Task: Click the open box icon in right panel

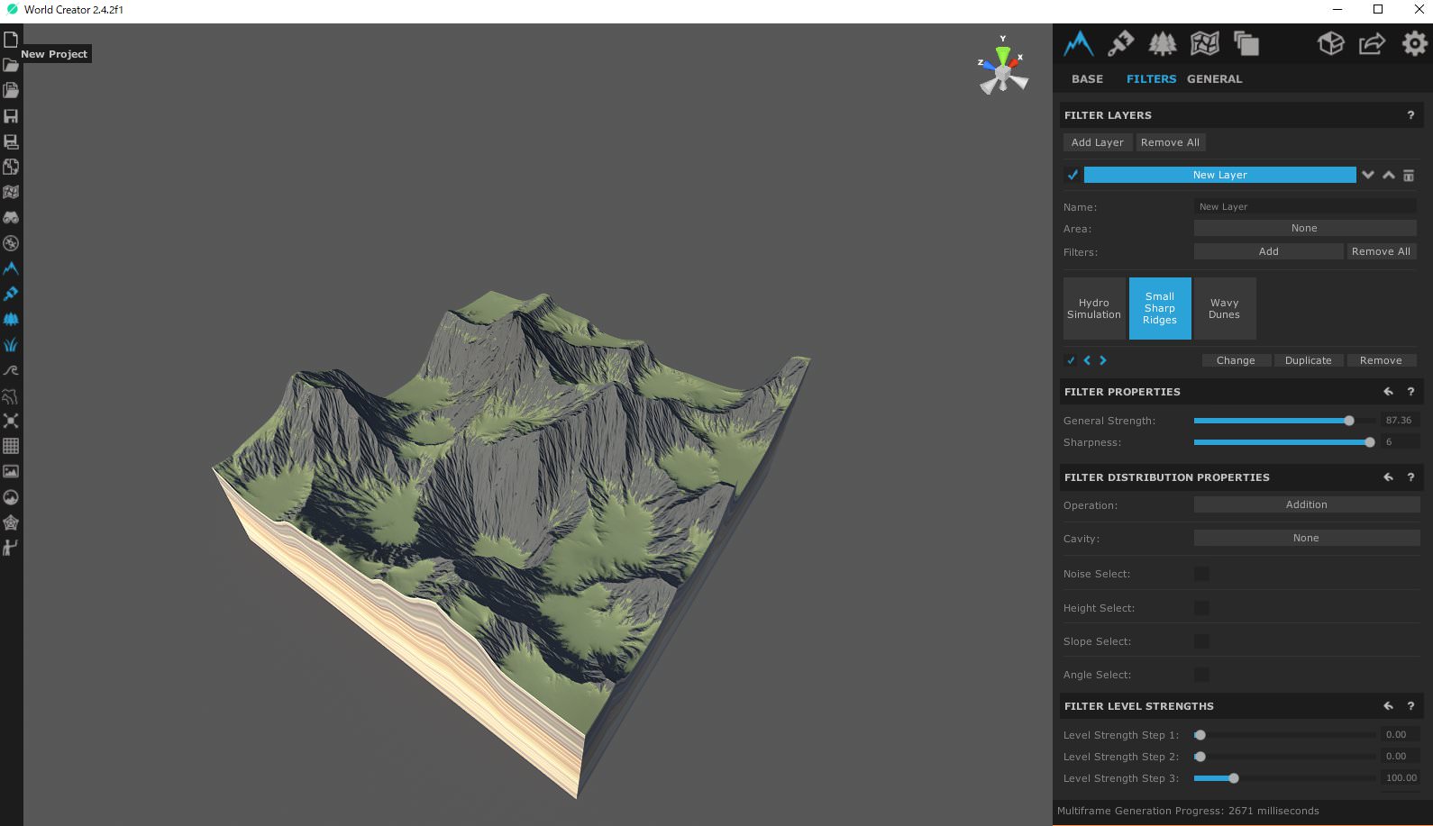Action: [x=1330, y=43]
